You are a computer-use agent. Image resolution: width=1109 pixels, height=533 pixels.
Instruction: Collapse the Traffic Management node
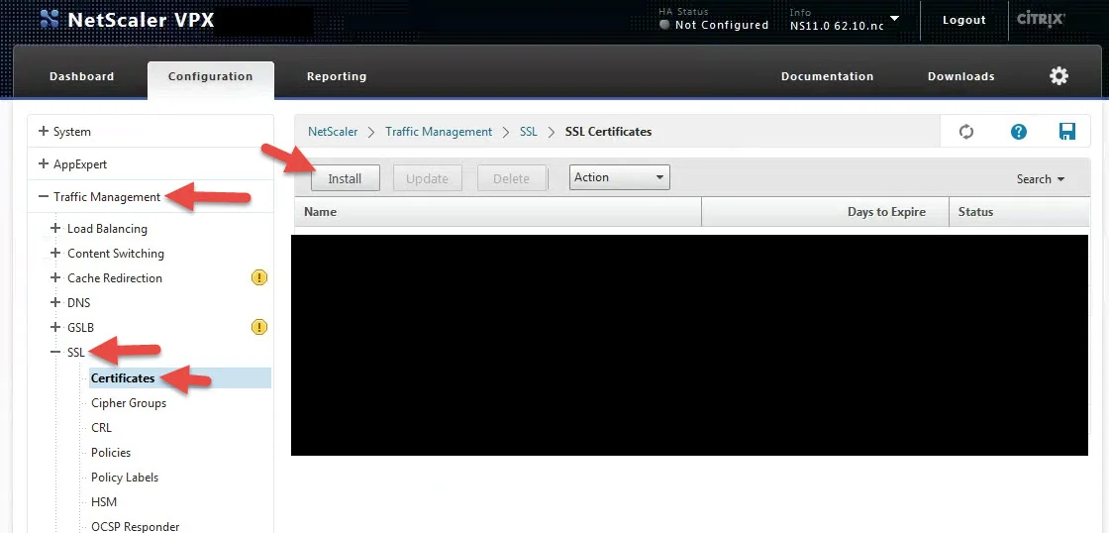(44, 197)
